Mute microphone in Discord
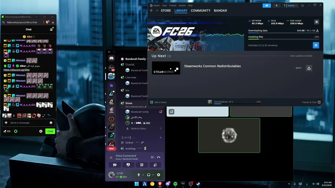Viewport: 335px width, 188px height. click(x=139, y=175)
